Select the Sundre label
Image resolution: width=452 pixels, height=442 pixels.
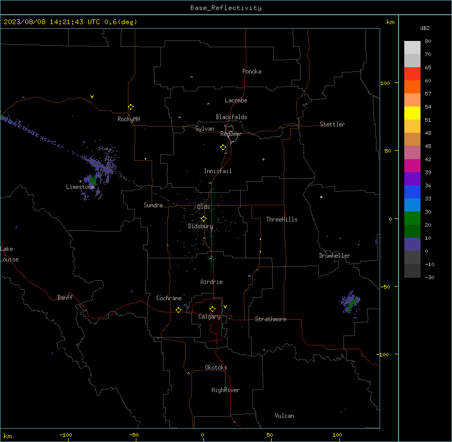click(x=153, y=205)
